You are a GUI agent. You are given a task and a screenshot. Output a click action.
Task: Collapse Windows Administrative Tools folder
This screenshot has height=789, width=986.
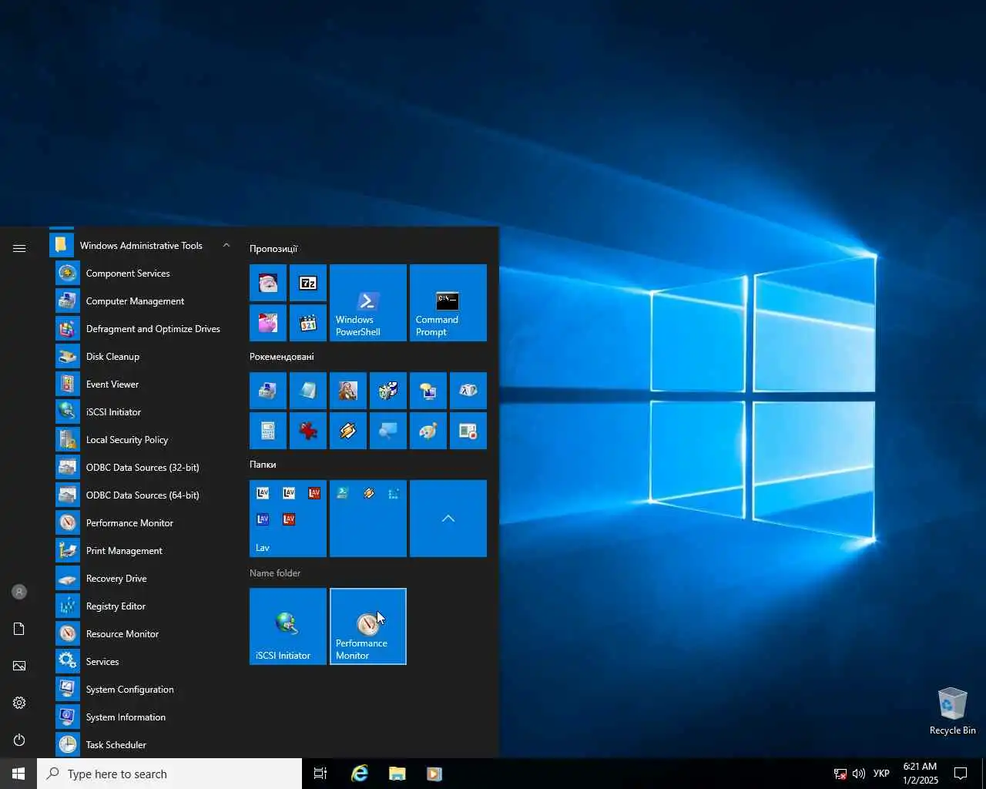[x=142, y=246]
